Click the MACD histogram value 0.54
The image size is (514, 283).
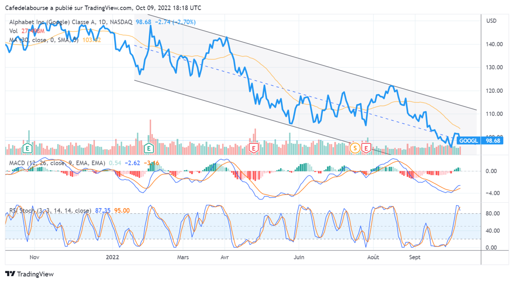pos(115,163)
